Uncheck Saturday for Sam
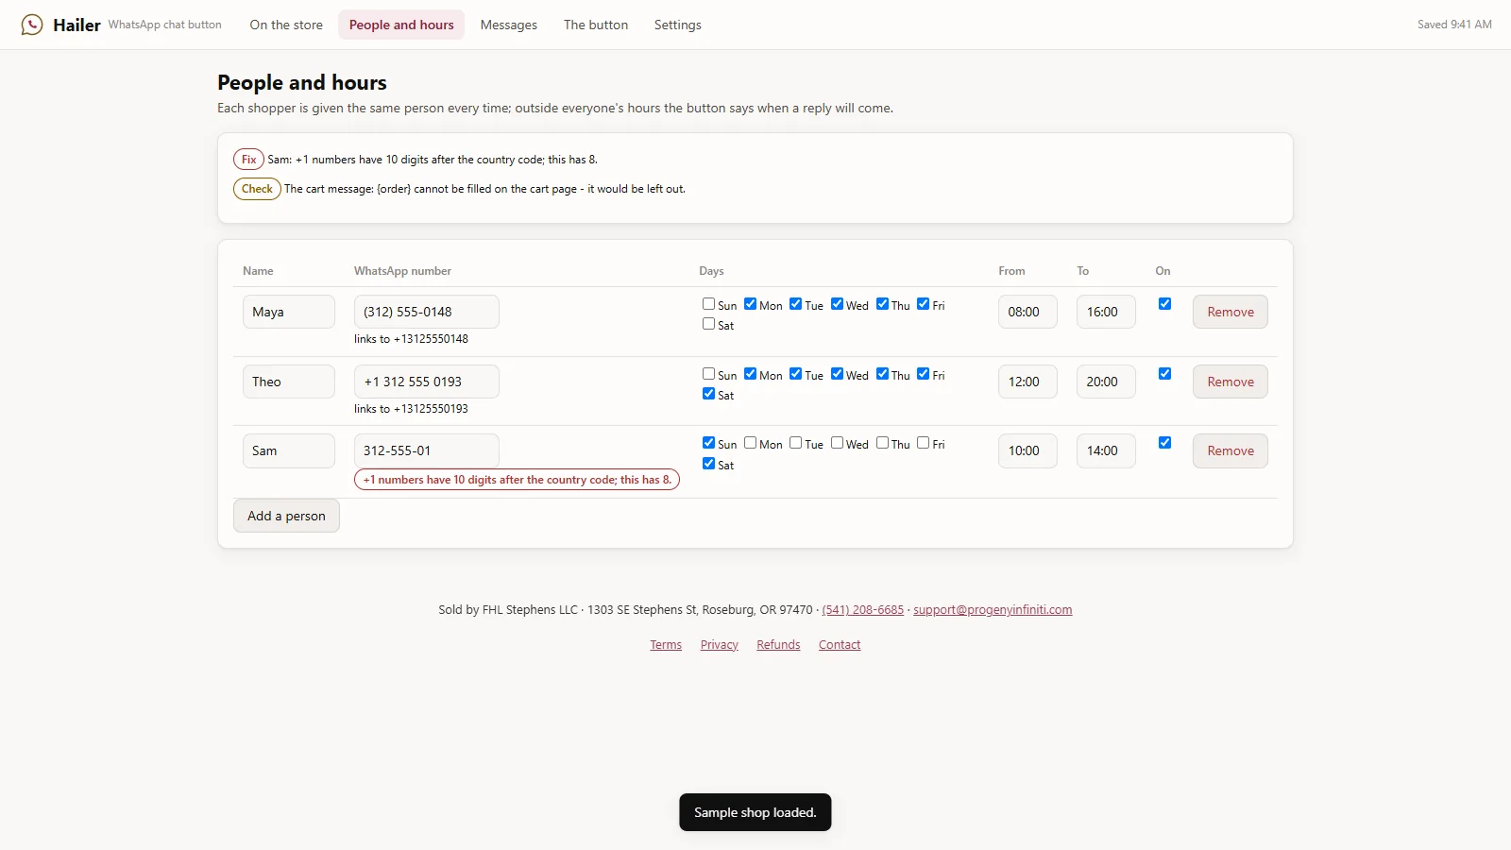 [x=708, y=464]
